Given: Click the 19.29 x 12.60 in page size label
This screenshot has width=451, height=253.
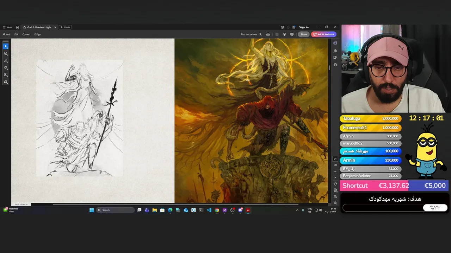Looking at the screenshot, I should [21, 204].
